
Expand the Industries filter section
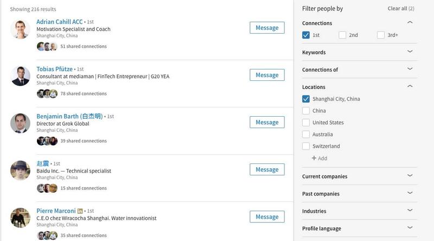pyautogui.click(x=410, y=211)
